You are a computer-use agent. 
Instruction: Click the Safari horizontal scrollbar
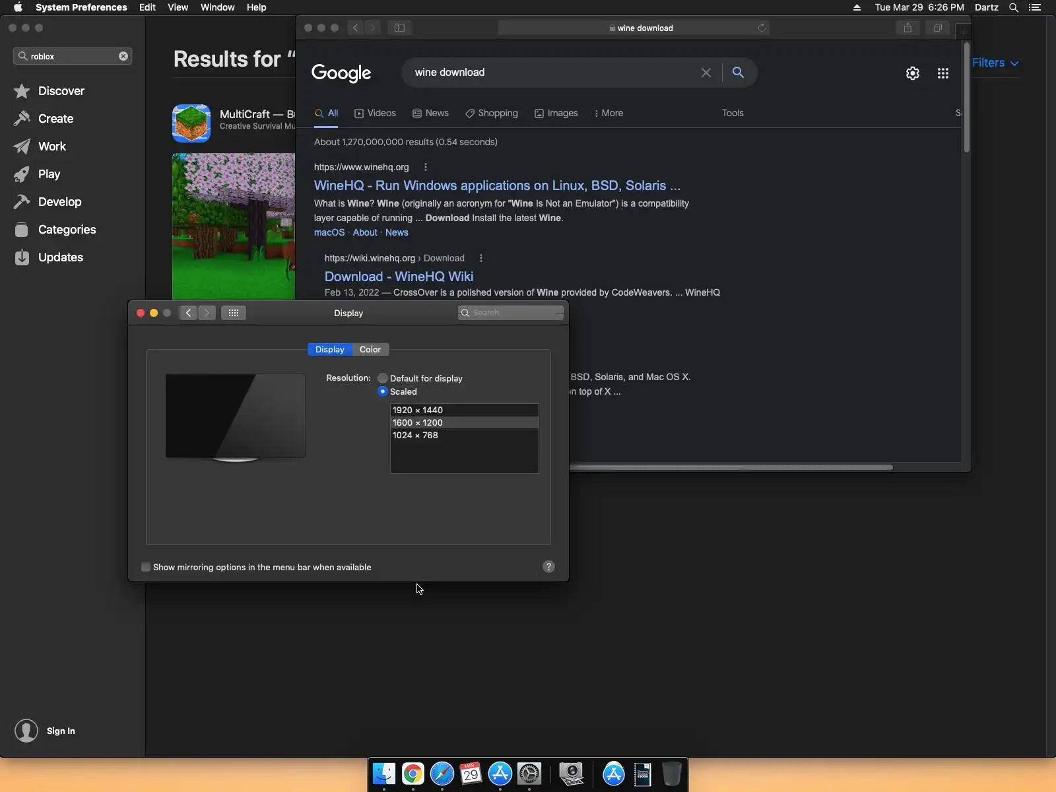coord(731,467)
